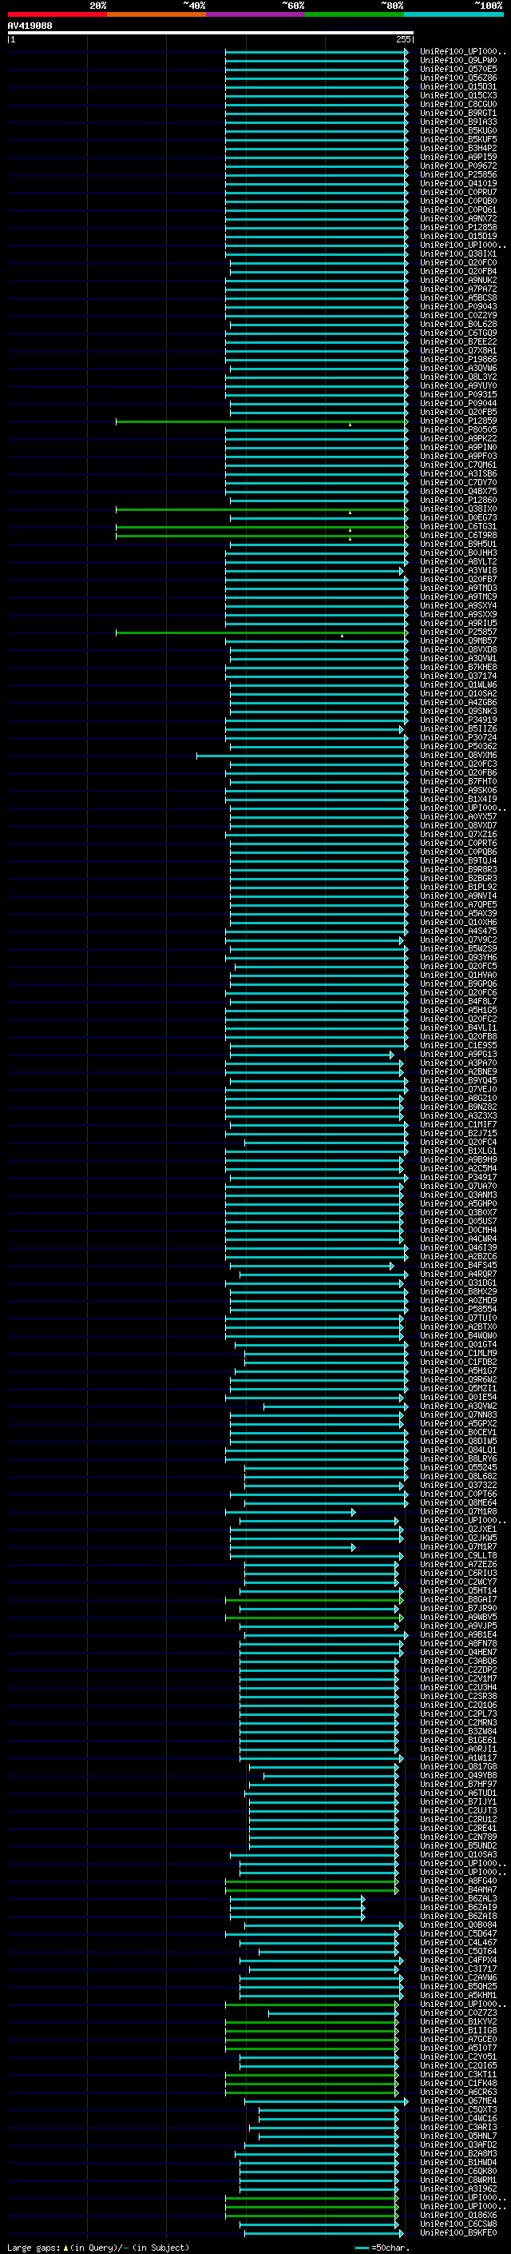Select hit label UniRef100_C7QM61
This screenshot has height=2254, width=511.
pos(458,465)
